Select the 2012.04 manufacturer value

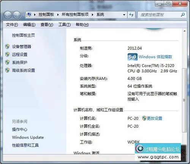(x=135, y=48)
